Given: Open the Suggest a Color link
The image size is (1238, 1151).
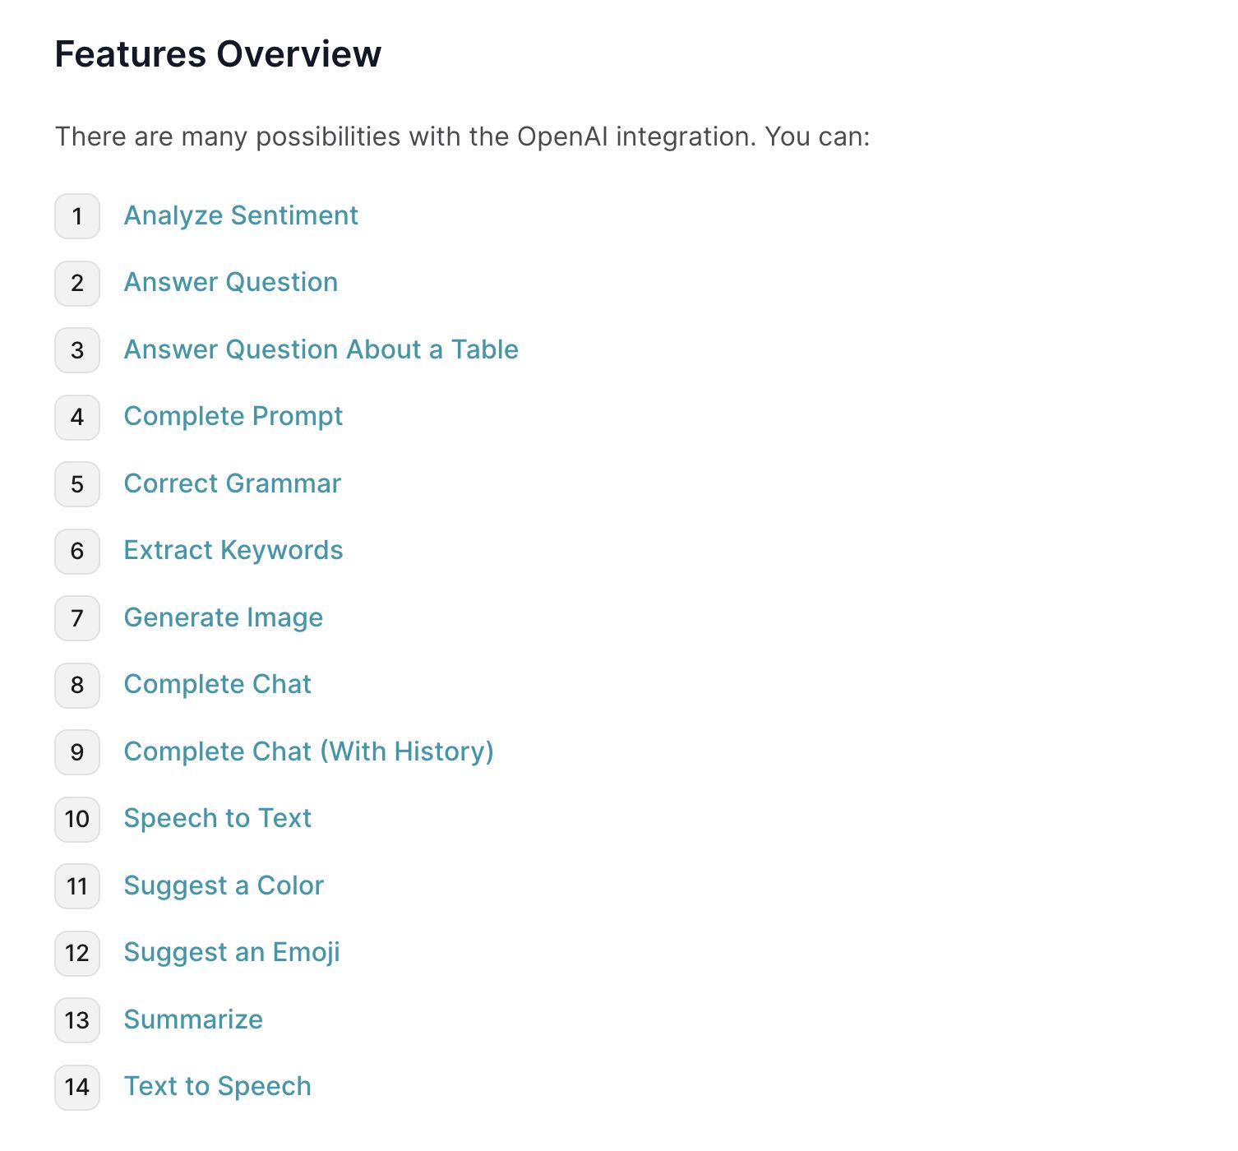Looking at the screenshot, I should click(x=224, y=885).
